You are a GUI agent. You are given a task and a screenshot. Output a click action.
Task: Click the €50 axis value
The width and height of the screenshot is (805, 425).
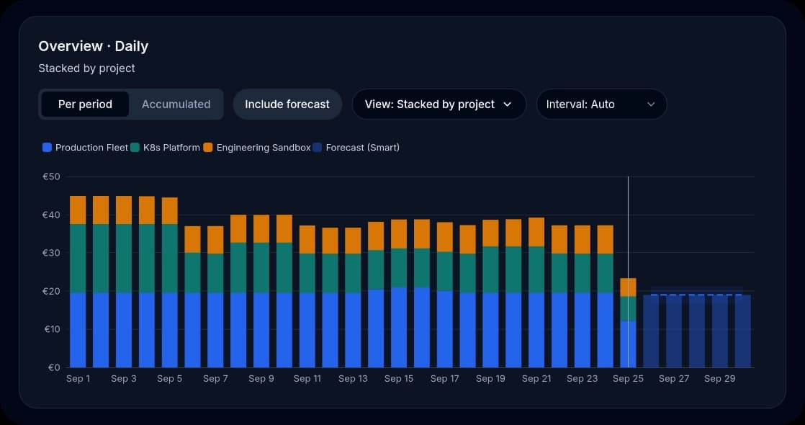pos(51,176)
